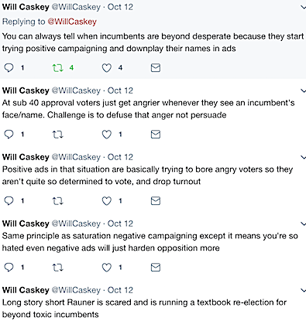Screen dimensions: 306x321
Task: Reply to 'bore angry voters' tweet
Action: (9, 201)
